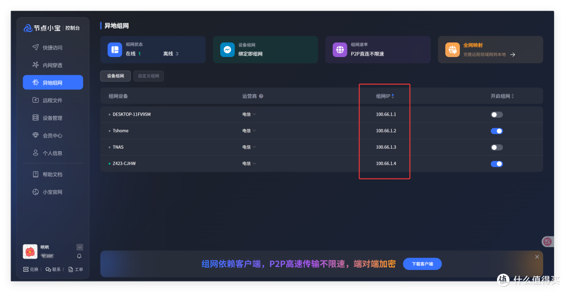
Task: Select device name TNAS
Action: pyautogui.click(x=118, y=147)
